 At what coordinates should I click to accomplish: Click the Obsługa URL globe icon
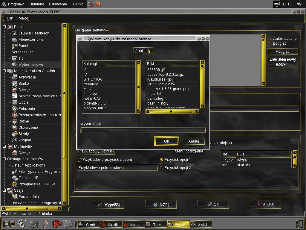tap(15, 178)
